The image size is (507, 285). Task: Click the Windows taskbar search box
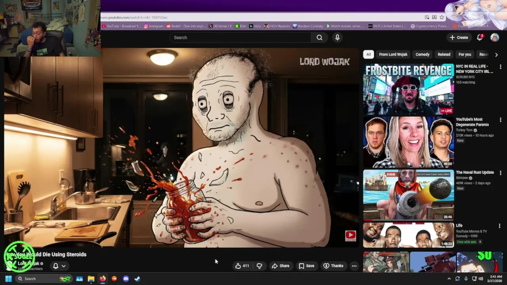point(43,279)
